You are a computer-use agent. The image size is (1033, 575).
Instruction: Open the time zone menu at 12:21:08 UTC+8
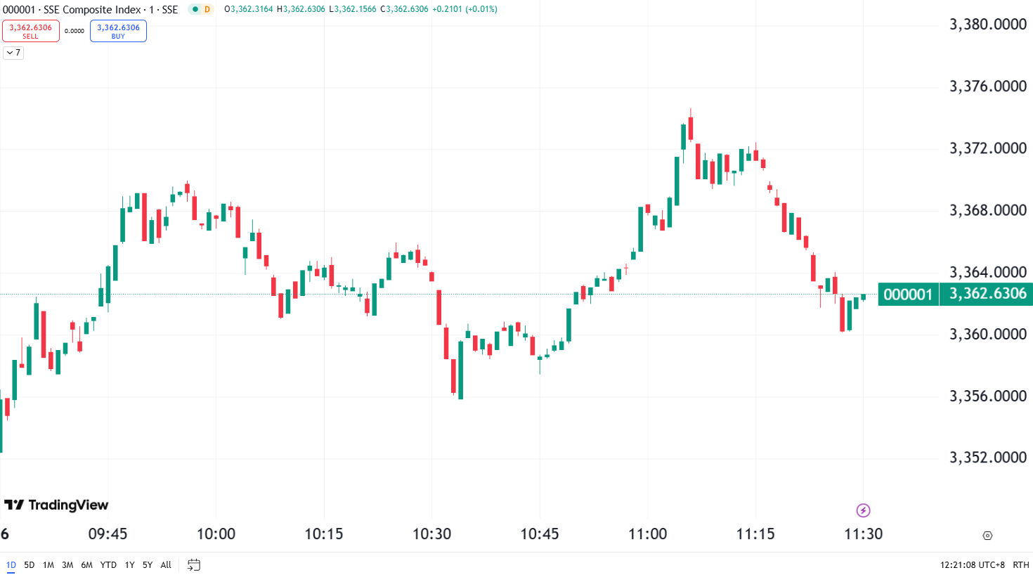(973, 564)
